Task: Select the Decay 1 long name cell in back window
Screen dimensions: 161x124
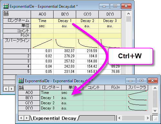Action: (65, 21)
